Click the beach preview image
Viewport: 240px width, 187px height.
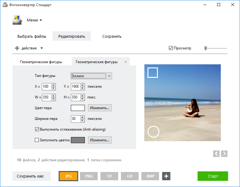pyautogui.click(x=183, y=103)
